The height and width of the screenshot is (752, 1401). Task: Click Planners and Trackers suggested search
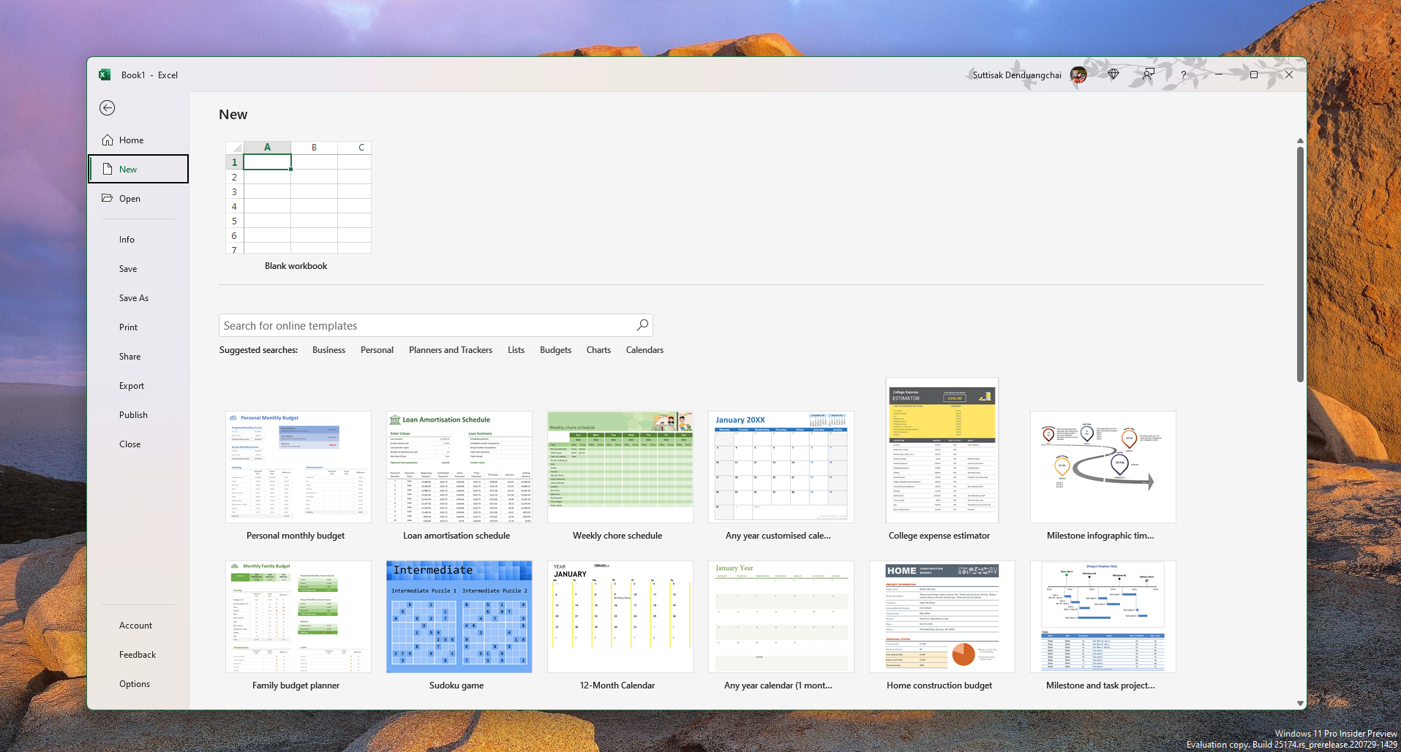pos(451,350)
